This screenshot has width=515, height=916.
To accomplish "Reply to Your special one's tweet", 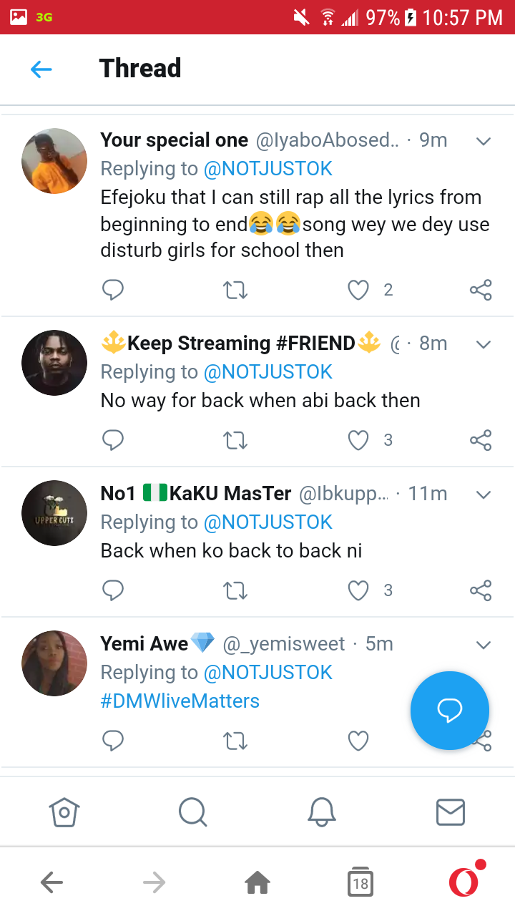I will (113, 290).
